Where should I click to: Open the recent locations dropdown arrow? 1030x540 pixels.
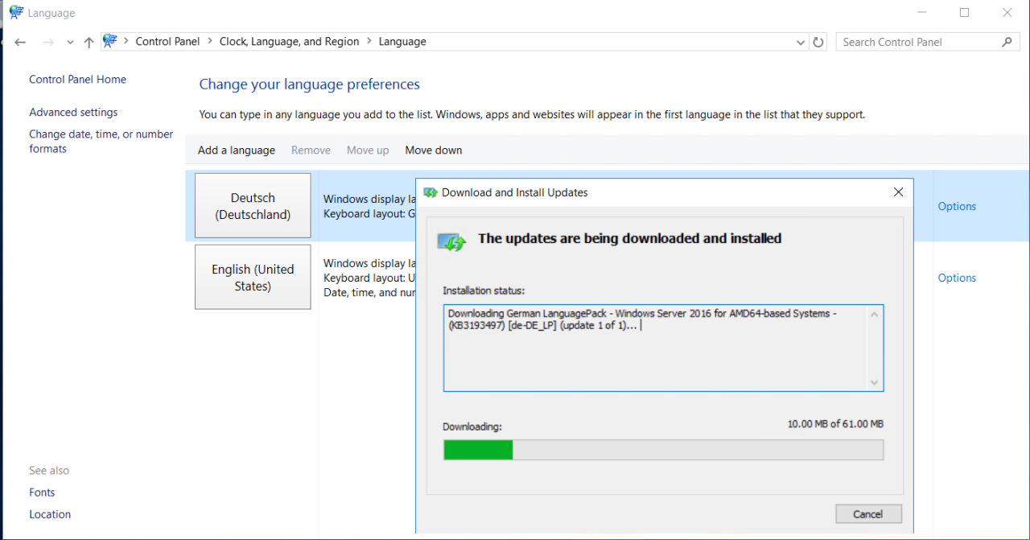70,43
